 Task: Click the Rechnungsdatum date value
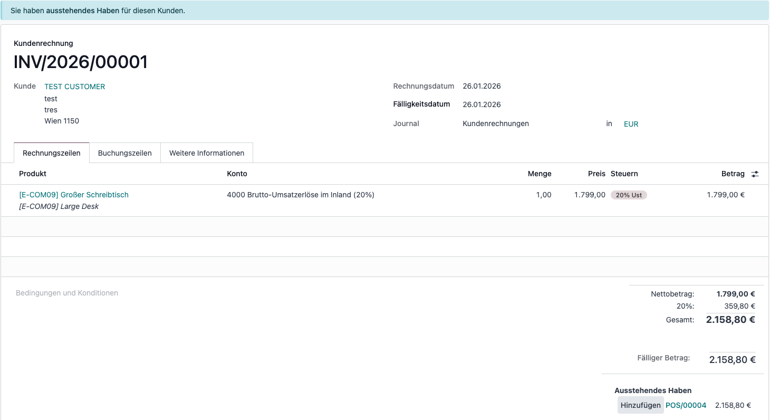coord(482,86)
